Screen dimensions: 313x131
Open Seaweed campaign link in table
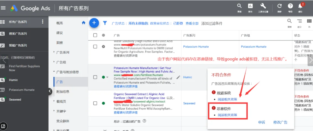(x=189, y=103)
